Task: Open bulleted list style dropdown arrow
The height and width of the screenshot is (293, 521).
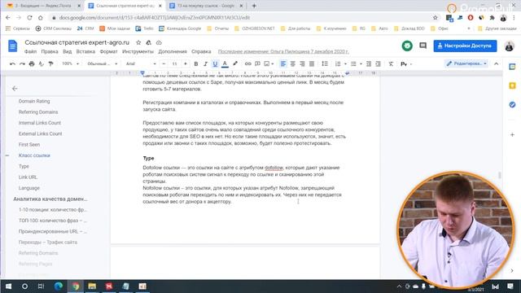Action: [x=361, y=63]
